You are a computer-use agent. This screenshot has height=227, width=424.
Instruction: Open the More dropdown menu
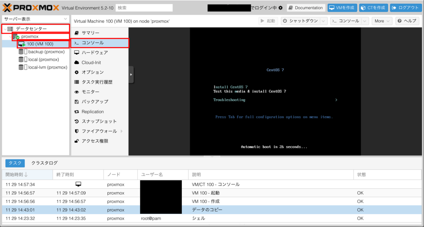382,21
